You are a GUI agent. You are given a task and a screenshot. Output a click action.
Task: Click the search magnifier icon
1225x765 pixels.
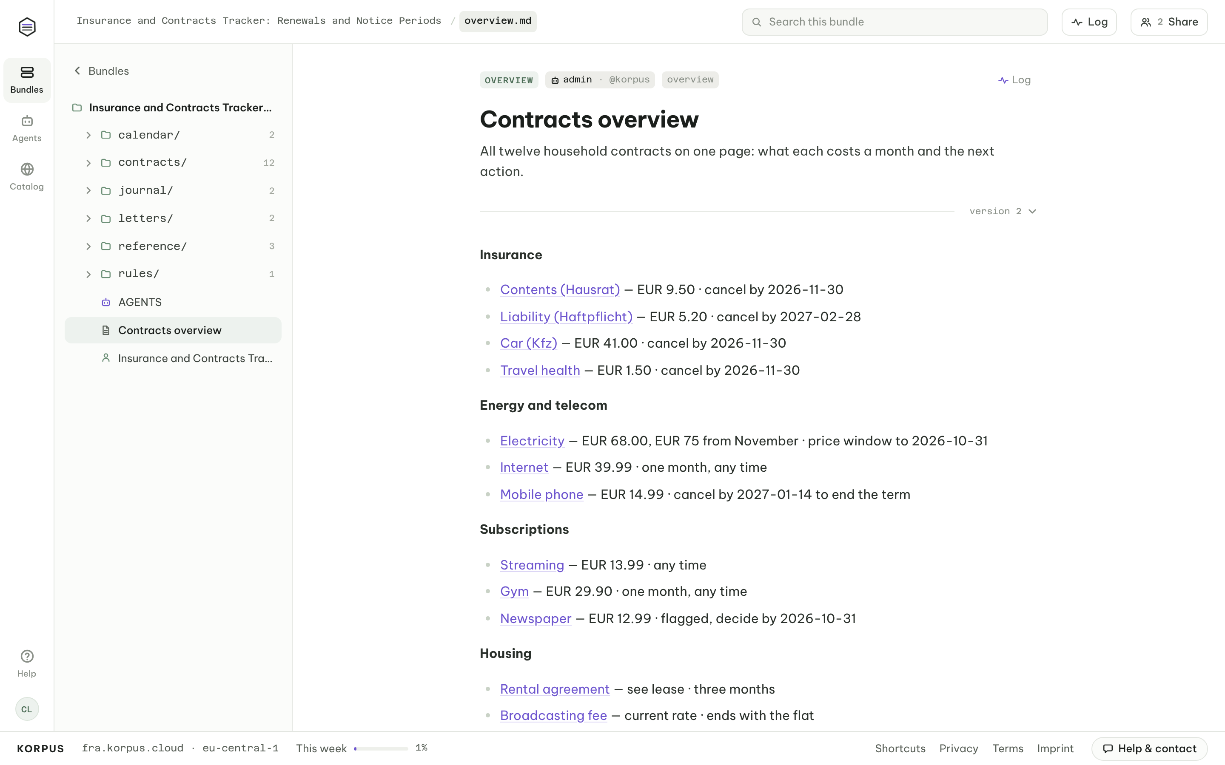coord(756,22)
